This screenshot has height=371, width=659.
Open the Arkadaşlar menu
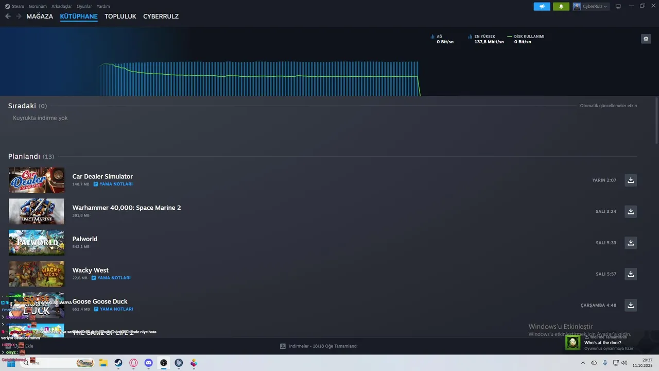(x=62, y=6)
